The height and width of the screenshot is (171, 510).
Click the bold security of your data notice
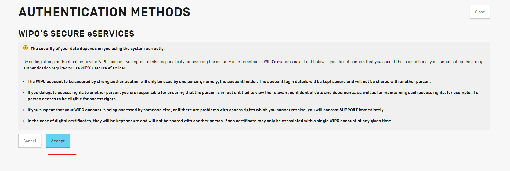pos(97,48)
